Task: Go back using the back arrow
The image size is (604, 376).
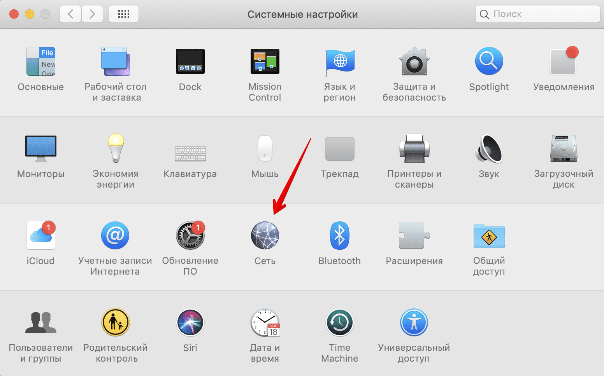Action: [x=70, y=14]
